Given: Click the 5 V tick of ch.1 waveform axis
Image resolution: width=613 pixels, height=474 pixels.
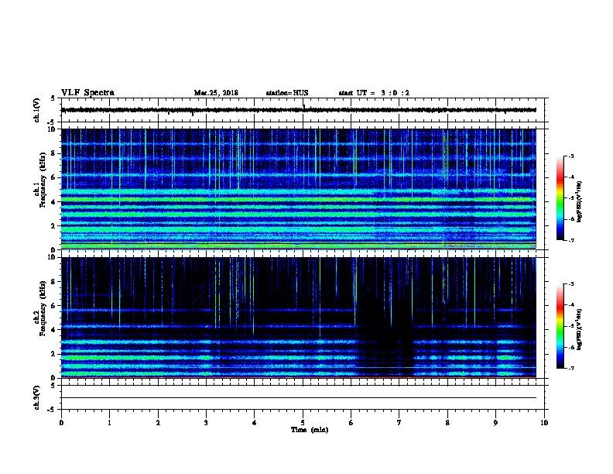Looking at the screenshot, I should pyautogui.click(x=53, y=98).
